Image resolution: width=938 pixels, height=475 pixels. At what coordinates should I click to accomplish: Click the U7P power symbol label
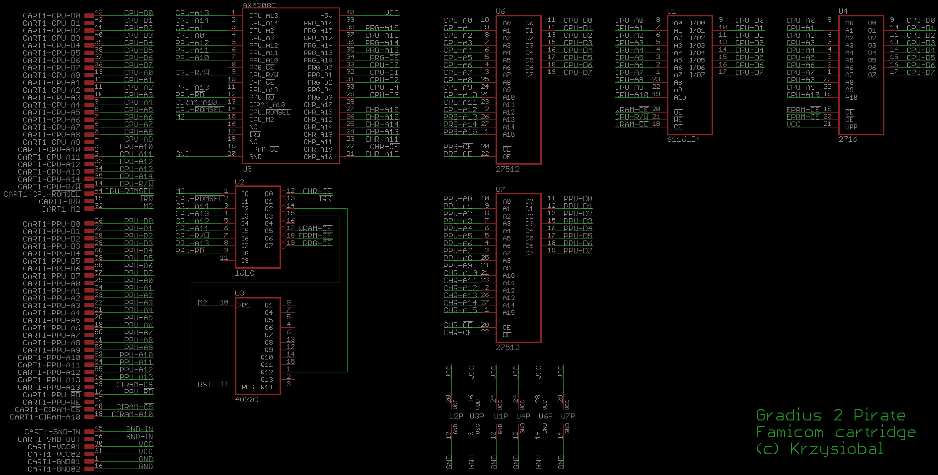[x=568, y=416]
